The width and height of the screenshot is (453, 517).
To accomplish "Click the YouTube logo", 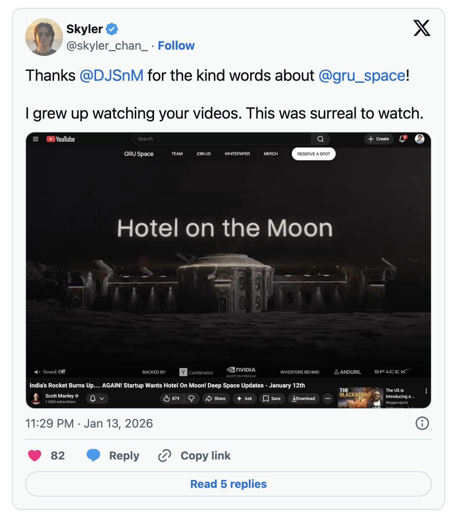I will [x=61, y=139].
